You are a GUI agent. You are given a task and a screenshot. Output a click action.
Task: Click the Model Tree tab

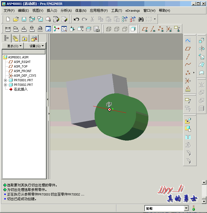tap(6, 38)
